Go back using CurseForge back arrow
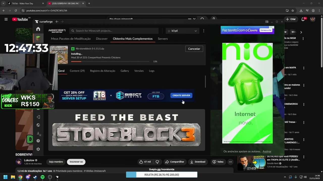This screenshot has width=323, height=181. tap(57, 22)
